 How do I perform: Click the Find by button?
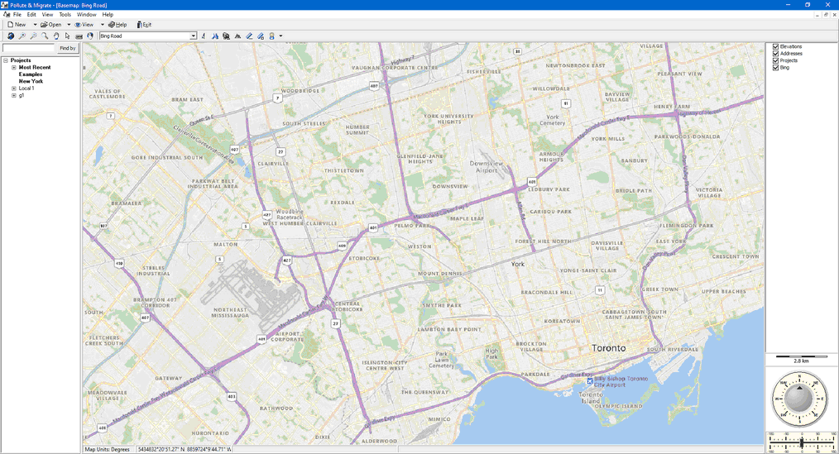pyautogui.click(x=67, y=49)
